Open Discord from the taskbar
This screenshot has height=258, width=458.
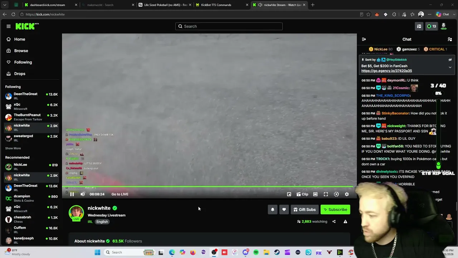pyautogui.click(x=245, y=252)
